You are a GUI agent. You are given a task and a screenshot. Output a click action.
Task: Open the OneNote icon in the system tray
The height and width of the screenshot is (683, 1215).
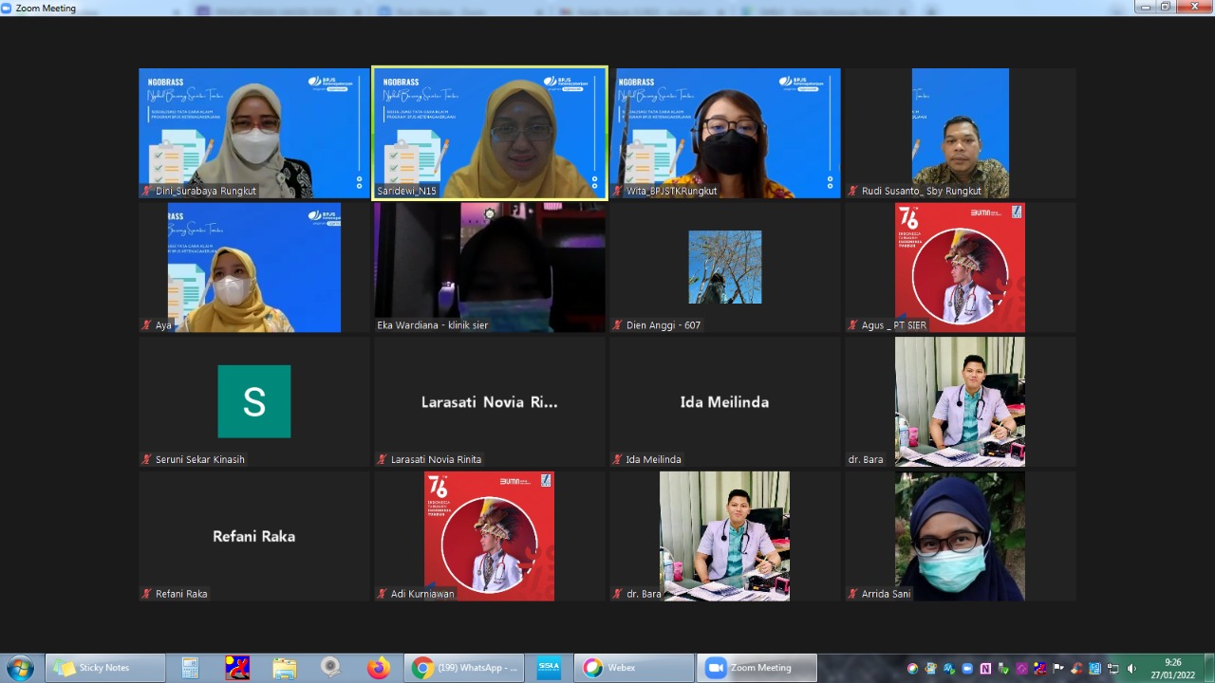point(985,668)
